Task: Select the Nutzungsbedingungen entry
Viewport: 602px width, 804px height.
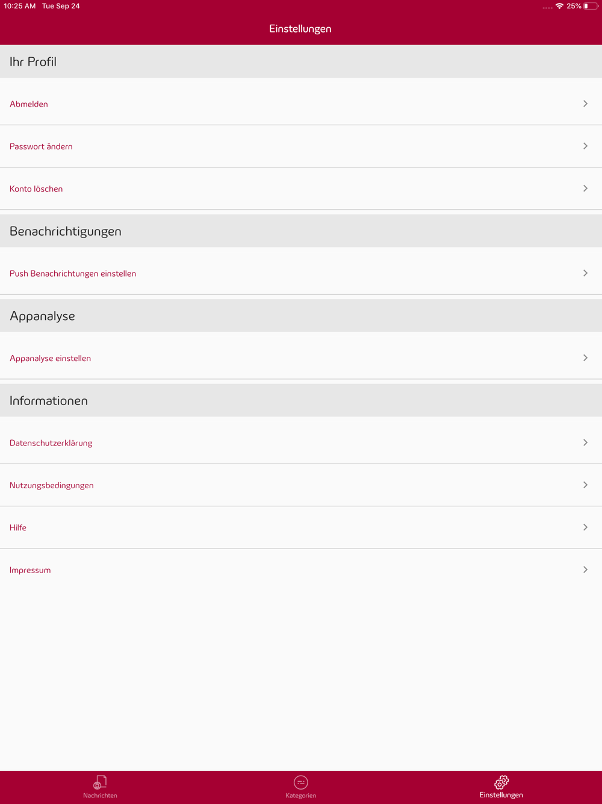Action: tap(301, 485)
